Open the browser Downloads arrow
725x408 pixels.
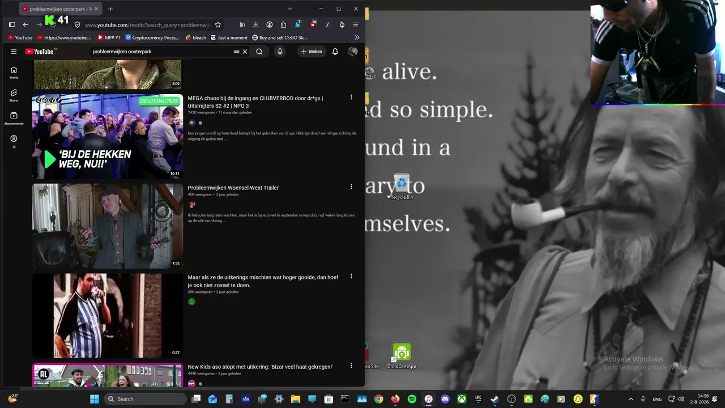256,25
